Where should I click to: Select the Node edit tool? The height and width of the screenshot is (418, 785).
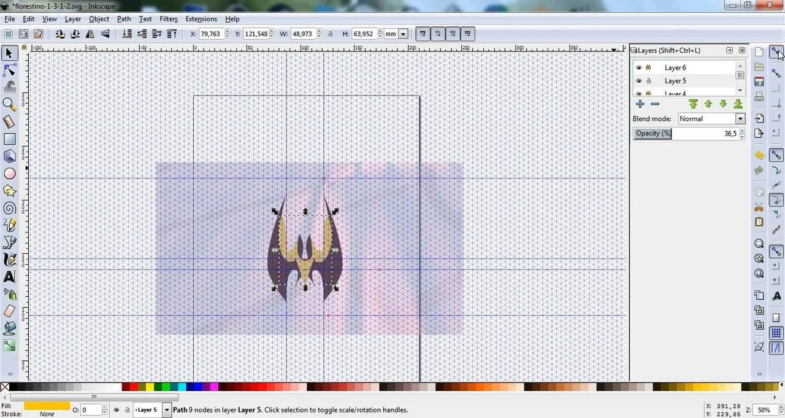[9, 70]
